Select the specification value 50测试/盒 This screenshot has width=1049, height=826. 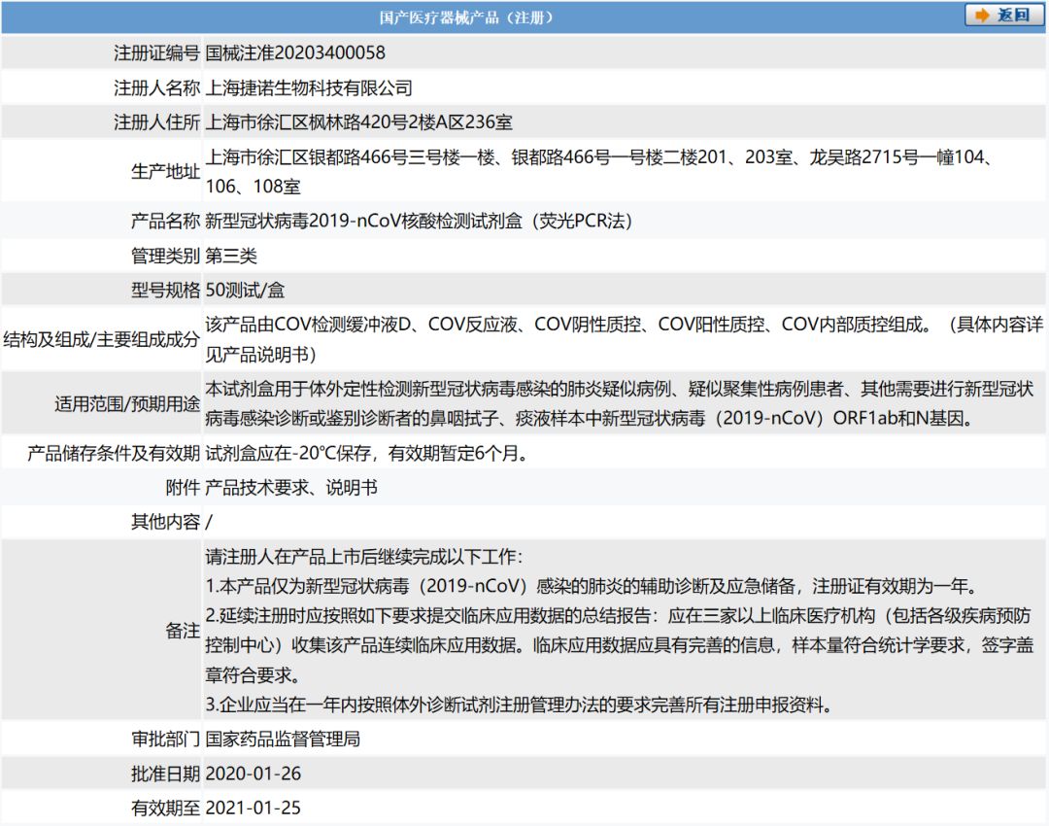click(245, 290)
